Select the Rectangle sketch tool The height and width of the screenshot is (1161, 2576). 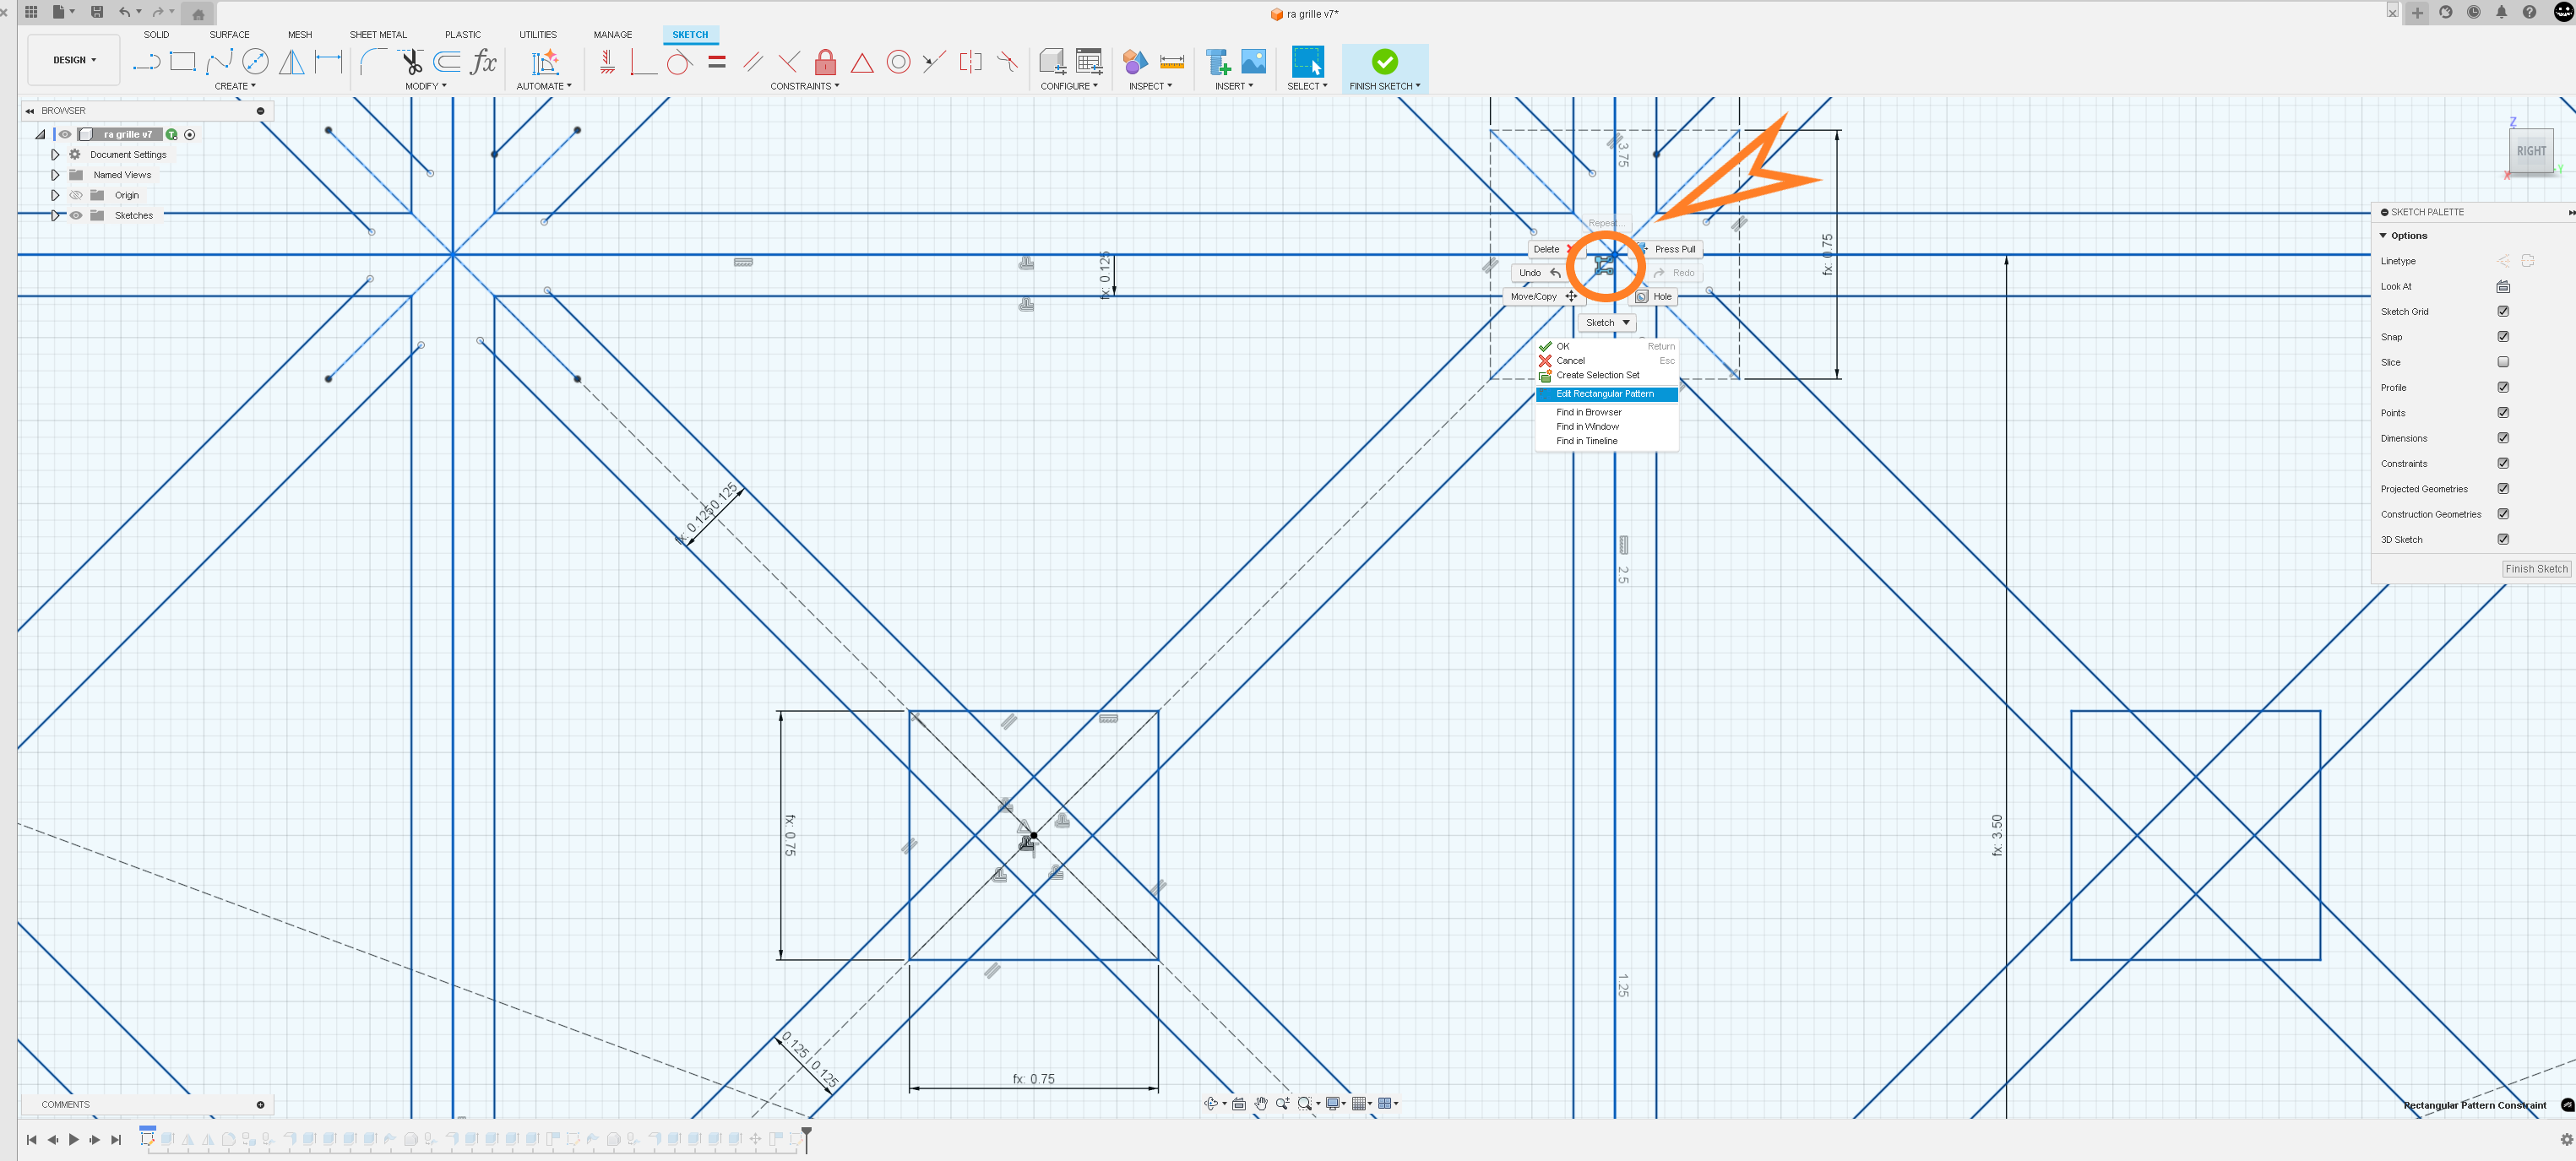pos(182,62)
